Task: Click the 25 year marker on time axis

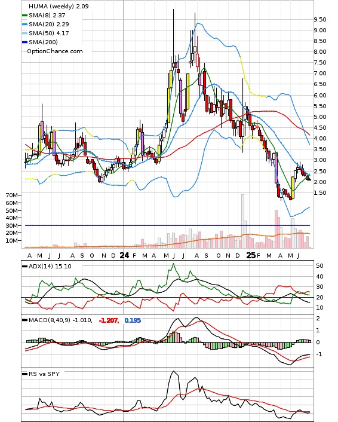Action: 251,255
